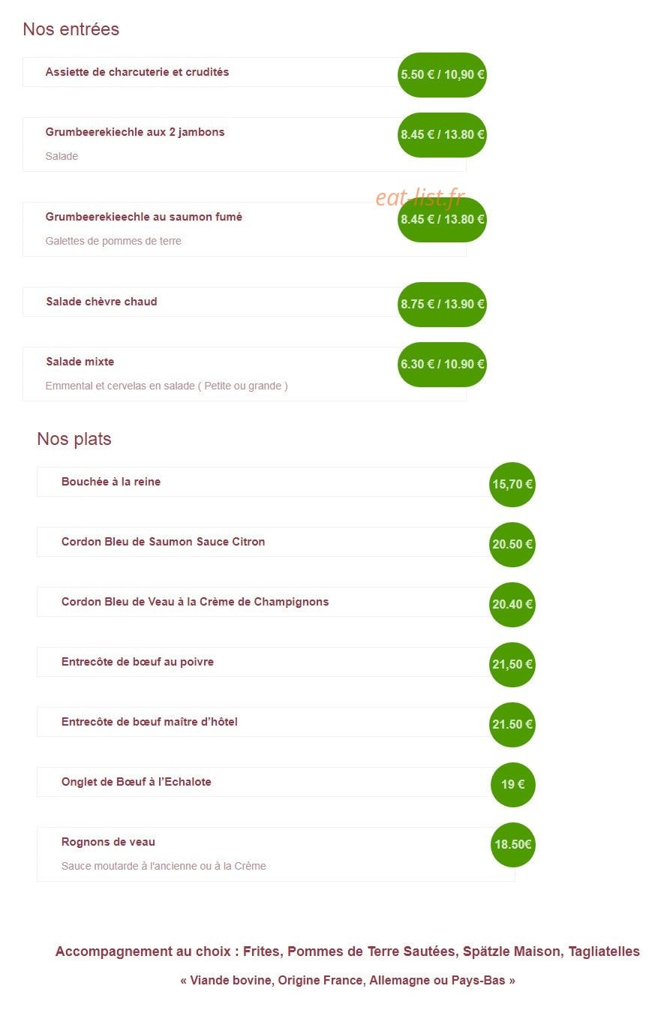
Task: Select Onglet de Bœuf à l'Echalote
Action: click(137, 782)
